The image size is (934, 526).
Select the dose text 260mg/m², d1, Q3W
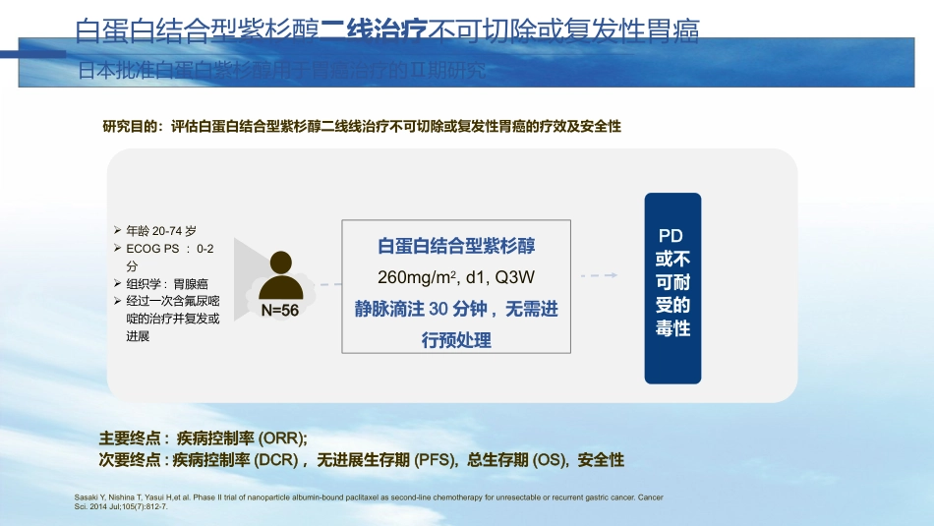pyautogui.click(x=456, y=277)
